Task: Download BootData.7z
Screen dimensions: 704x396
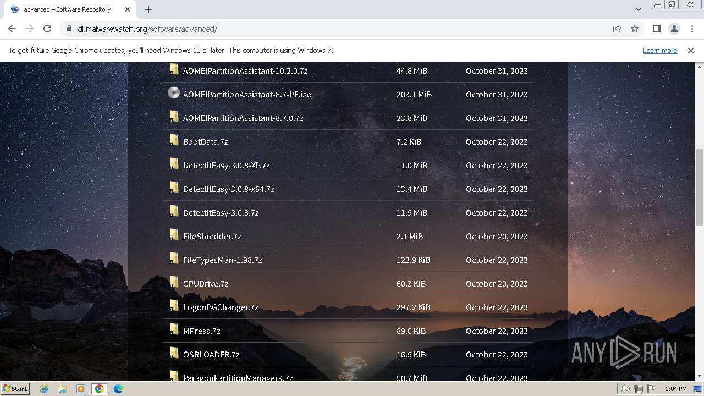Action: tap(206, 142)
